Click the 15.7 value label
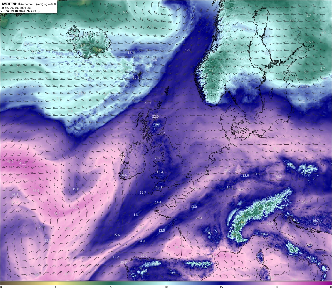The image size is (332, 289). tap(143, 192)
